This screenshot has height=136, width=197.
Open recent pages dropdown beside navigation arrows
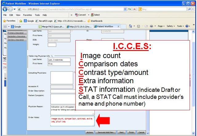pos(14,9)
